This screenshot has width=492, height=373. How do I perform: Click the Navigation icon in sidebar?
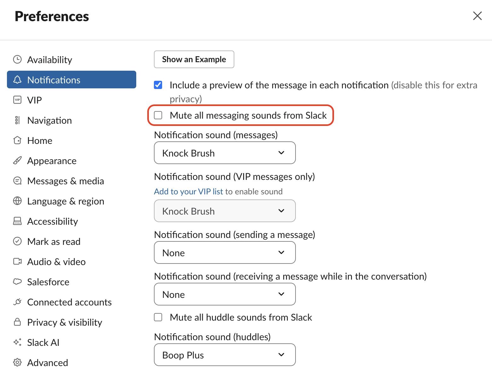click(17, 120)
